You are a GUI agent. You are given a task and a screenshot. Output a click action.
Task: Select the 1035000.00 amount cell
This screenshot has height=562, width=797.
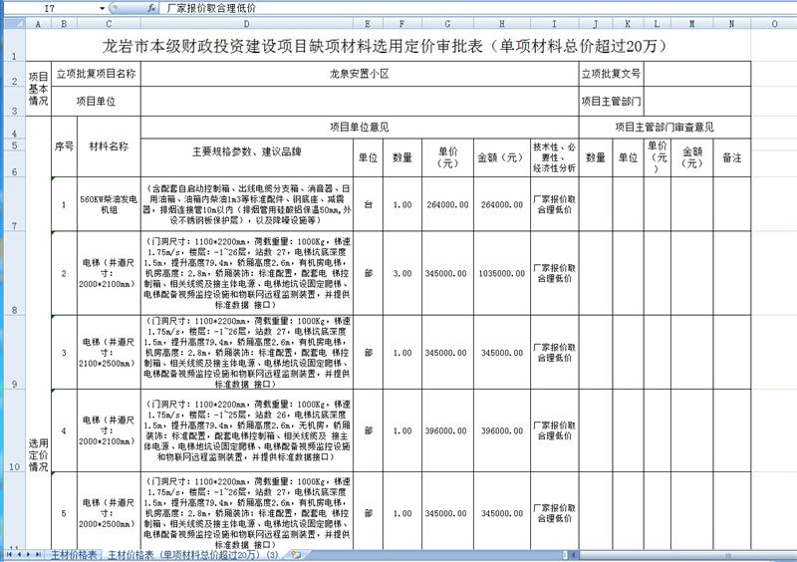(x=500, y=271)
